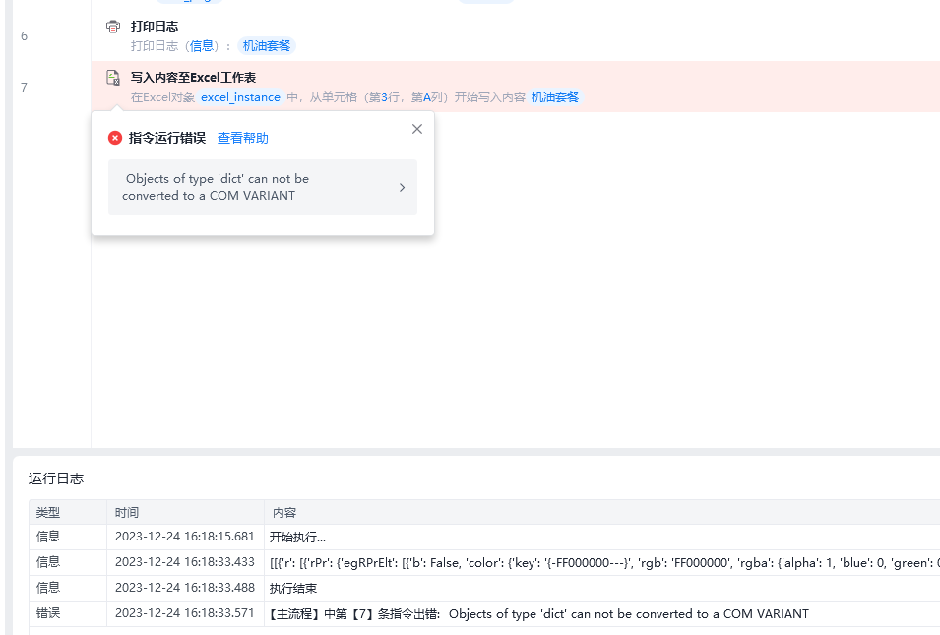
Task: Close the 指令运行错误 popup
Action: click(417, 129)
